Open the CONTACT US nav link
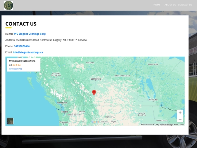197x148 pixels. click(x=185, y=5)
